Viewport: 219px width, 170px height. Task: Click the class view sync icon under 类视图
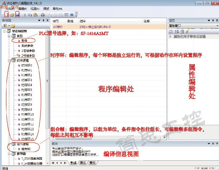click(x=5, y=26)
